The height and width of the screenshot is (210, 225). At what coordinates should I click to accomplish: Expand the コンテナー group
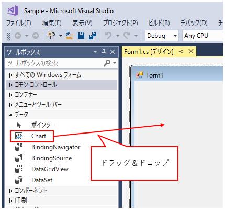(10, 95)
